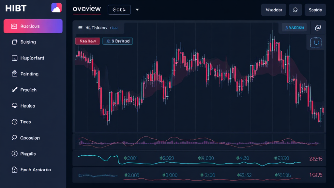334x188 pixels.
Task: Toggle the Nsn New red tag
Action: click(x=87, y=41)
